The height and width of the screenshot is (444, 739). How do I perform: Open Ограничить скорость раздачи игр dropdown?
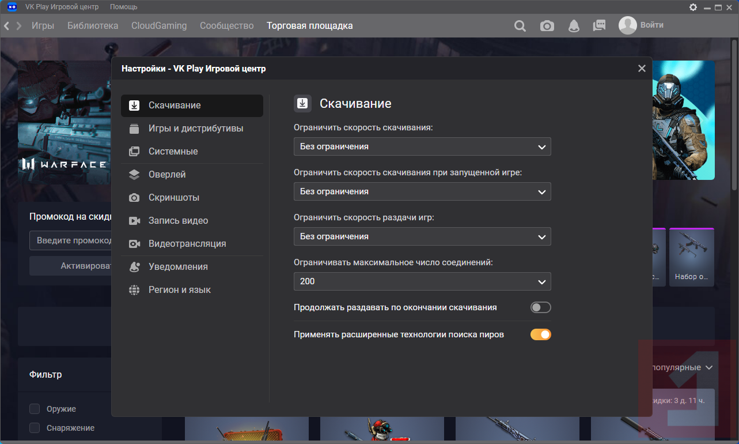(422, 236)
